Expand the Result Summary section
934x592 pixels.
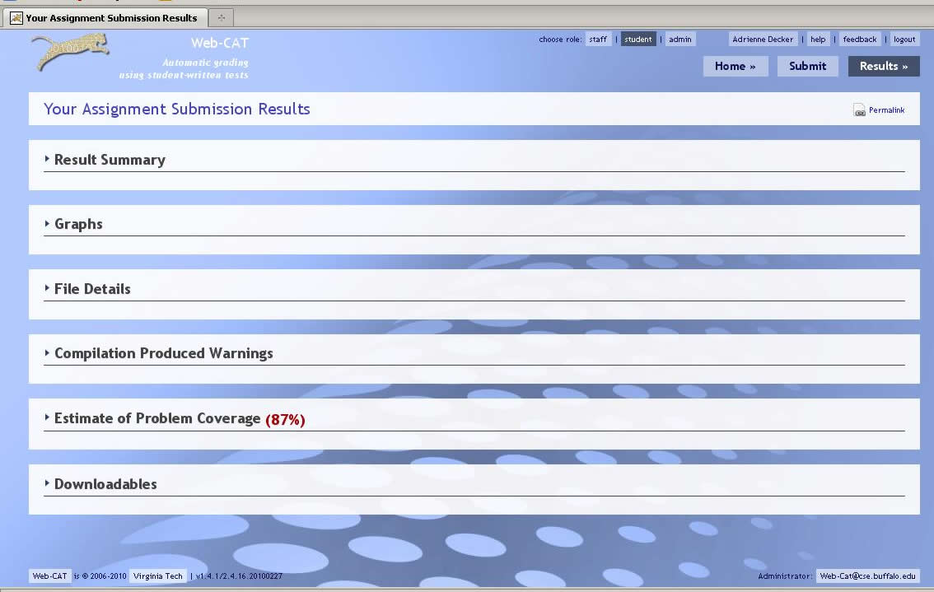point(110,160)
